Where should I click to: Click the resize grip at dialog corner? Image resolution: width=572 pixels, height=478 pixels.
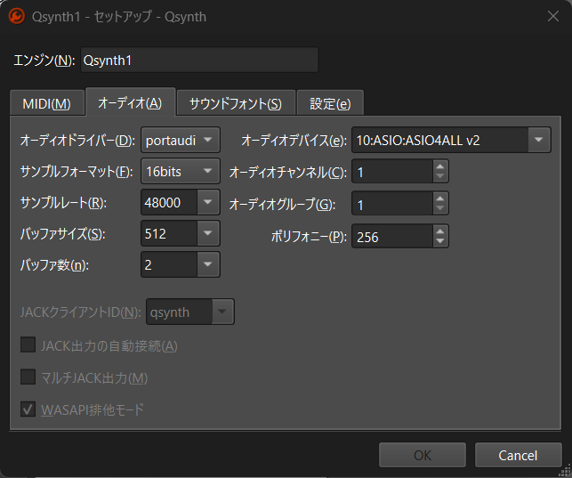pyautogui.click(x=566, y=472)
